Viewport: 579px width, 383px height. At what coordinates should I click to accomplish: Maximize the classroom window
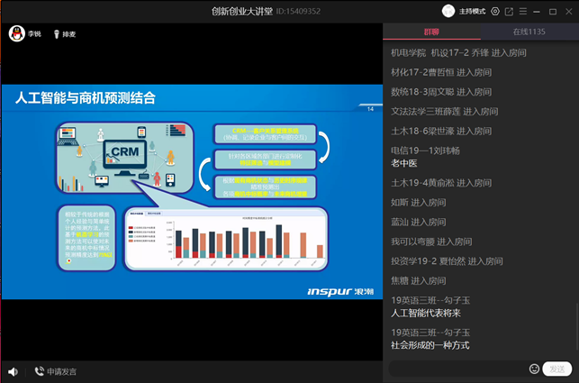tap(552, 12)
